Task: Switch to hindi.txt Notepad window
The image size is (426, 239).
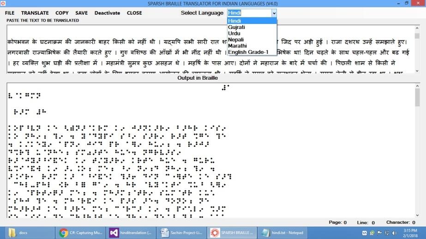Action: 282,233
